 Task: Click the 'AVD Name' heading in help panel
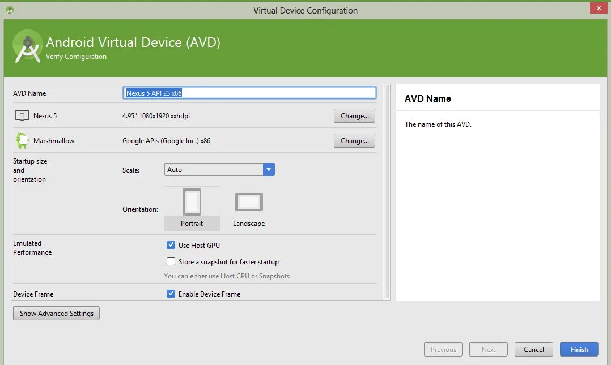(x=427, y=99)
